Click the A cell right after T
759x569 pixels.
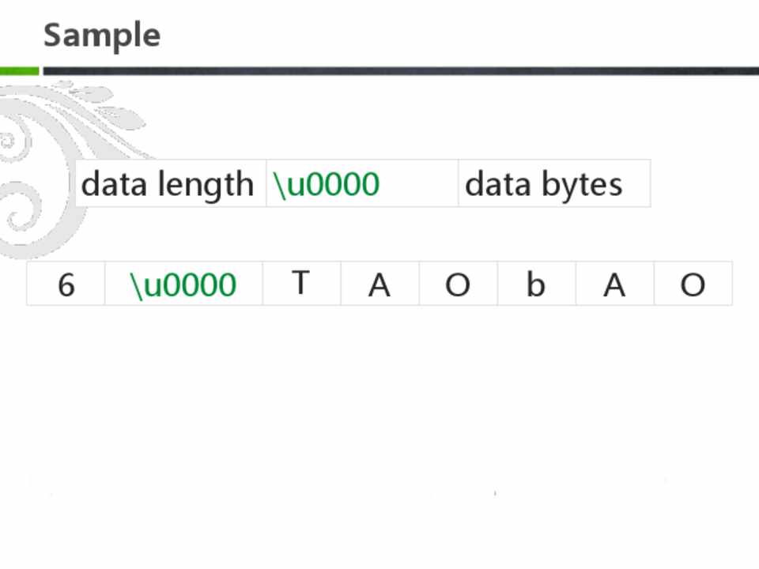click(x=379, y=284)
